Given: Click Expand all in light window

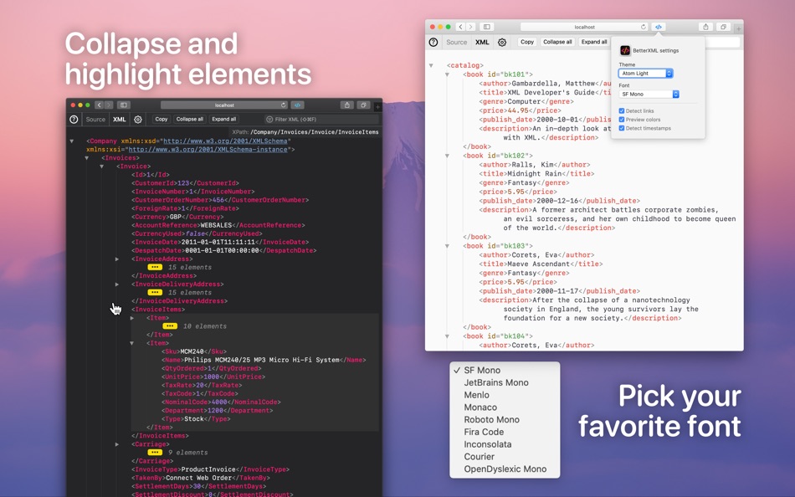Looking at the screenshot, I should pos(593,42).
